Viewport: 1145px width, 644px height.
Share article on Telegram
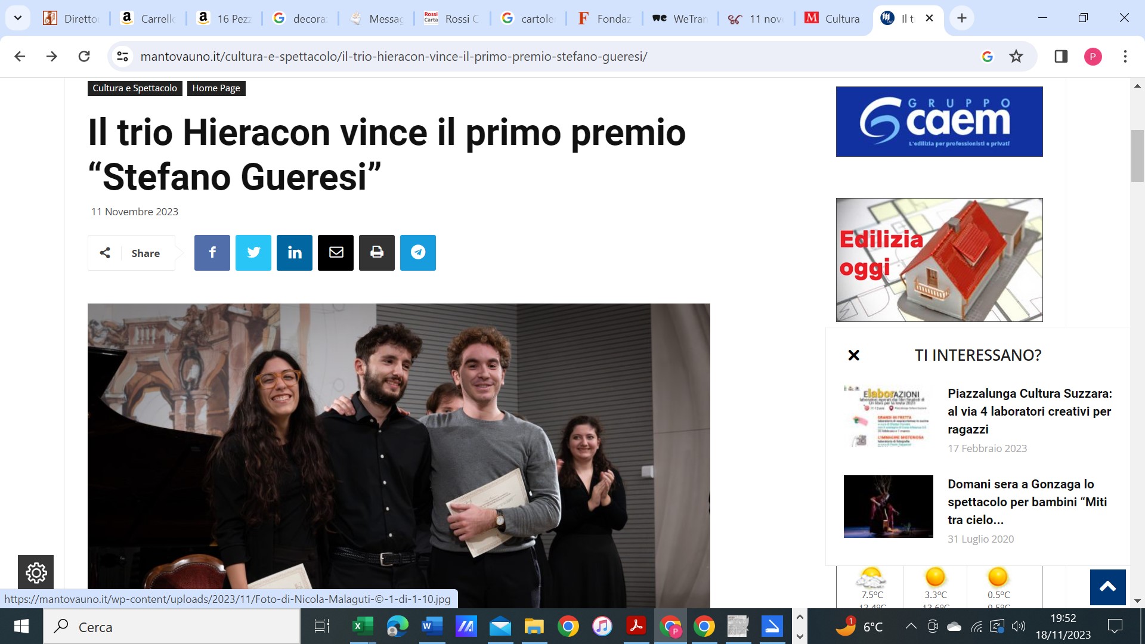[x=417, y=253]
